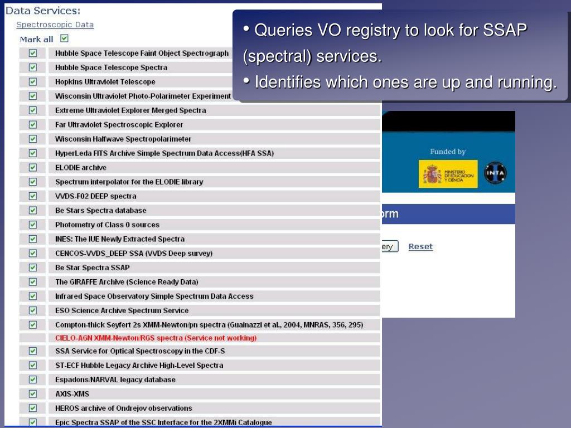Uncheck Hopkins Ultraviolet Telescope checkbox
The height and width of the screenshot is (428, 571).
[x=33, y=81]
